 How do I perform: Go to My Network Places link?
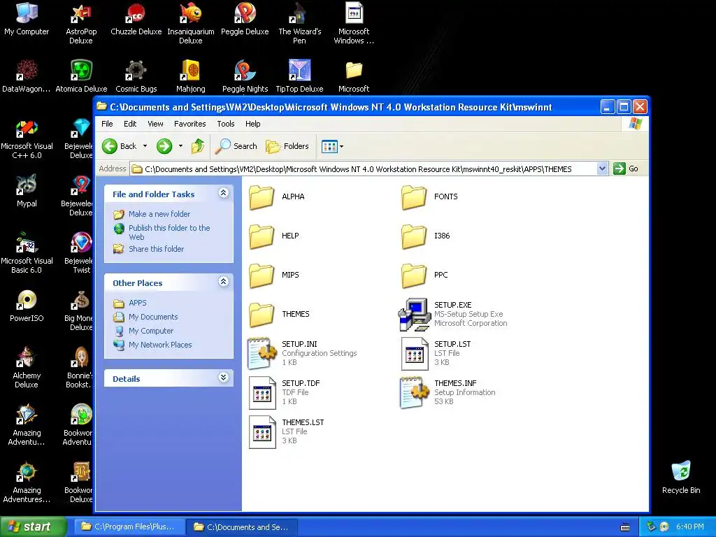tap(160, 345)
